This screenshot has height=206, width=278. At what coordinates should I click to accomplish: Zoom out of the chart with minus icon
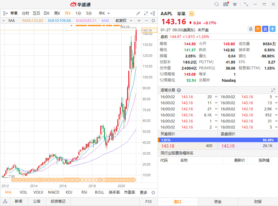[146, 21]
